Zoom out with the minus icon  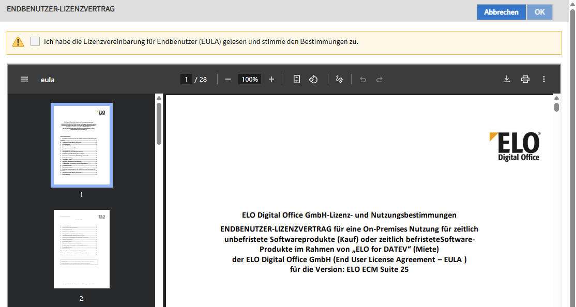228,79
